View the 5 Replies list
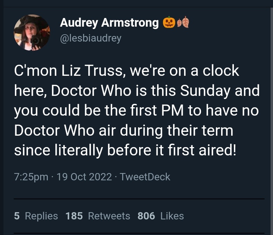This screenshot has width=273, height=235. coord(36,216)
